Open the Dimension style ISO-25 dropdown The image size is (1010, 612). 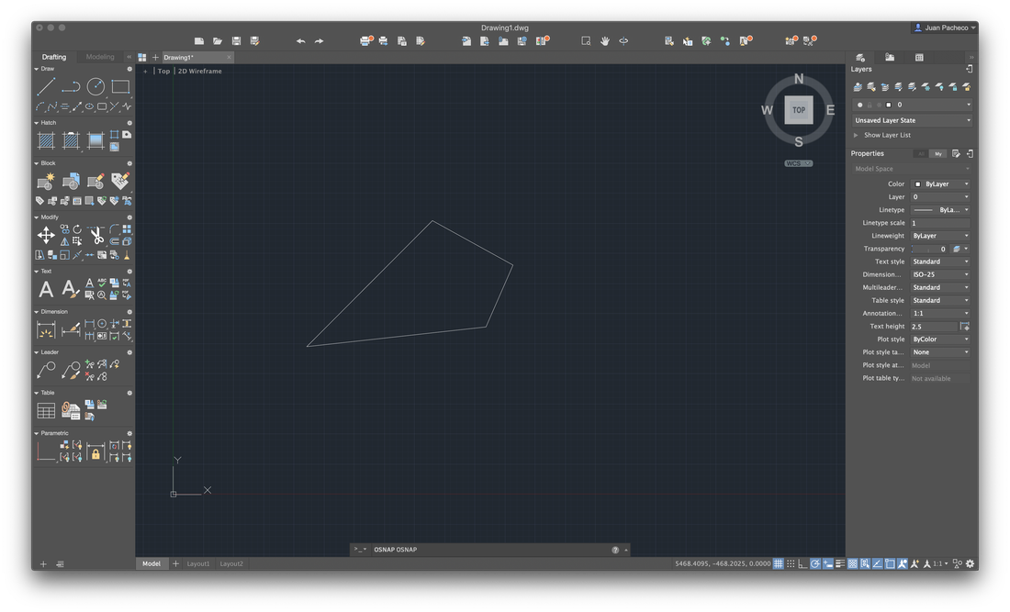940,274
